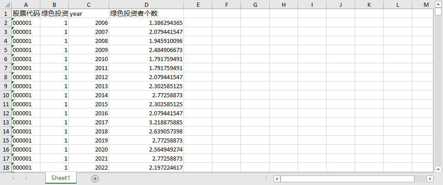The image size is (443, 185).
Task: Open the Sheet1 tab
Action: point(60,178)
